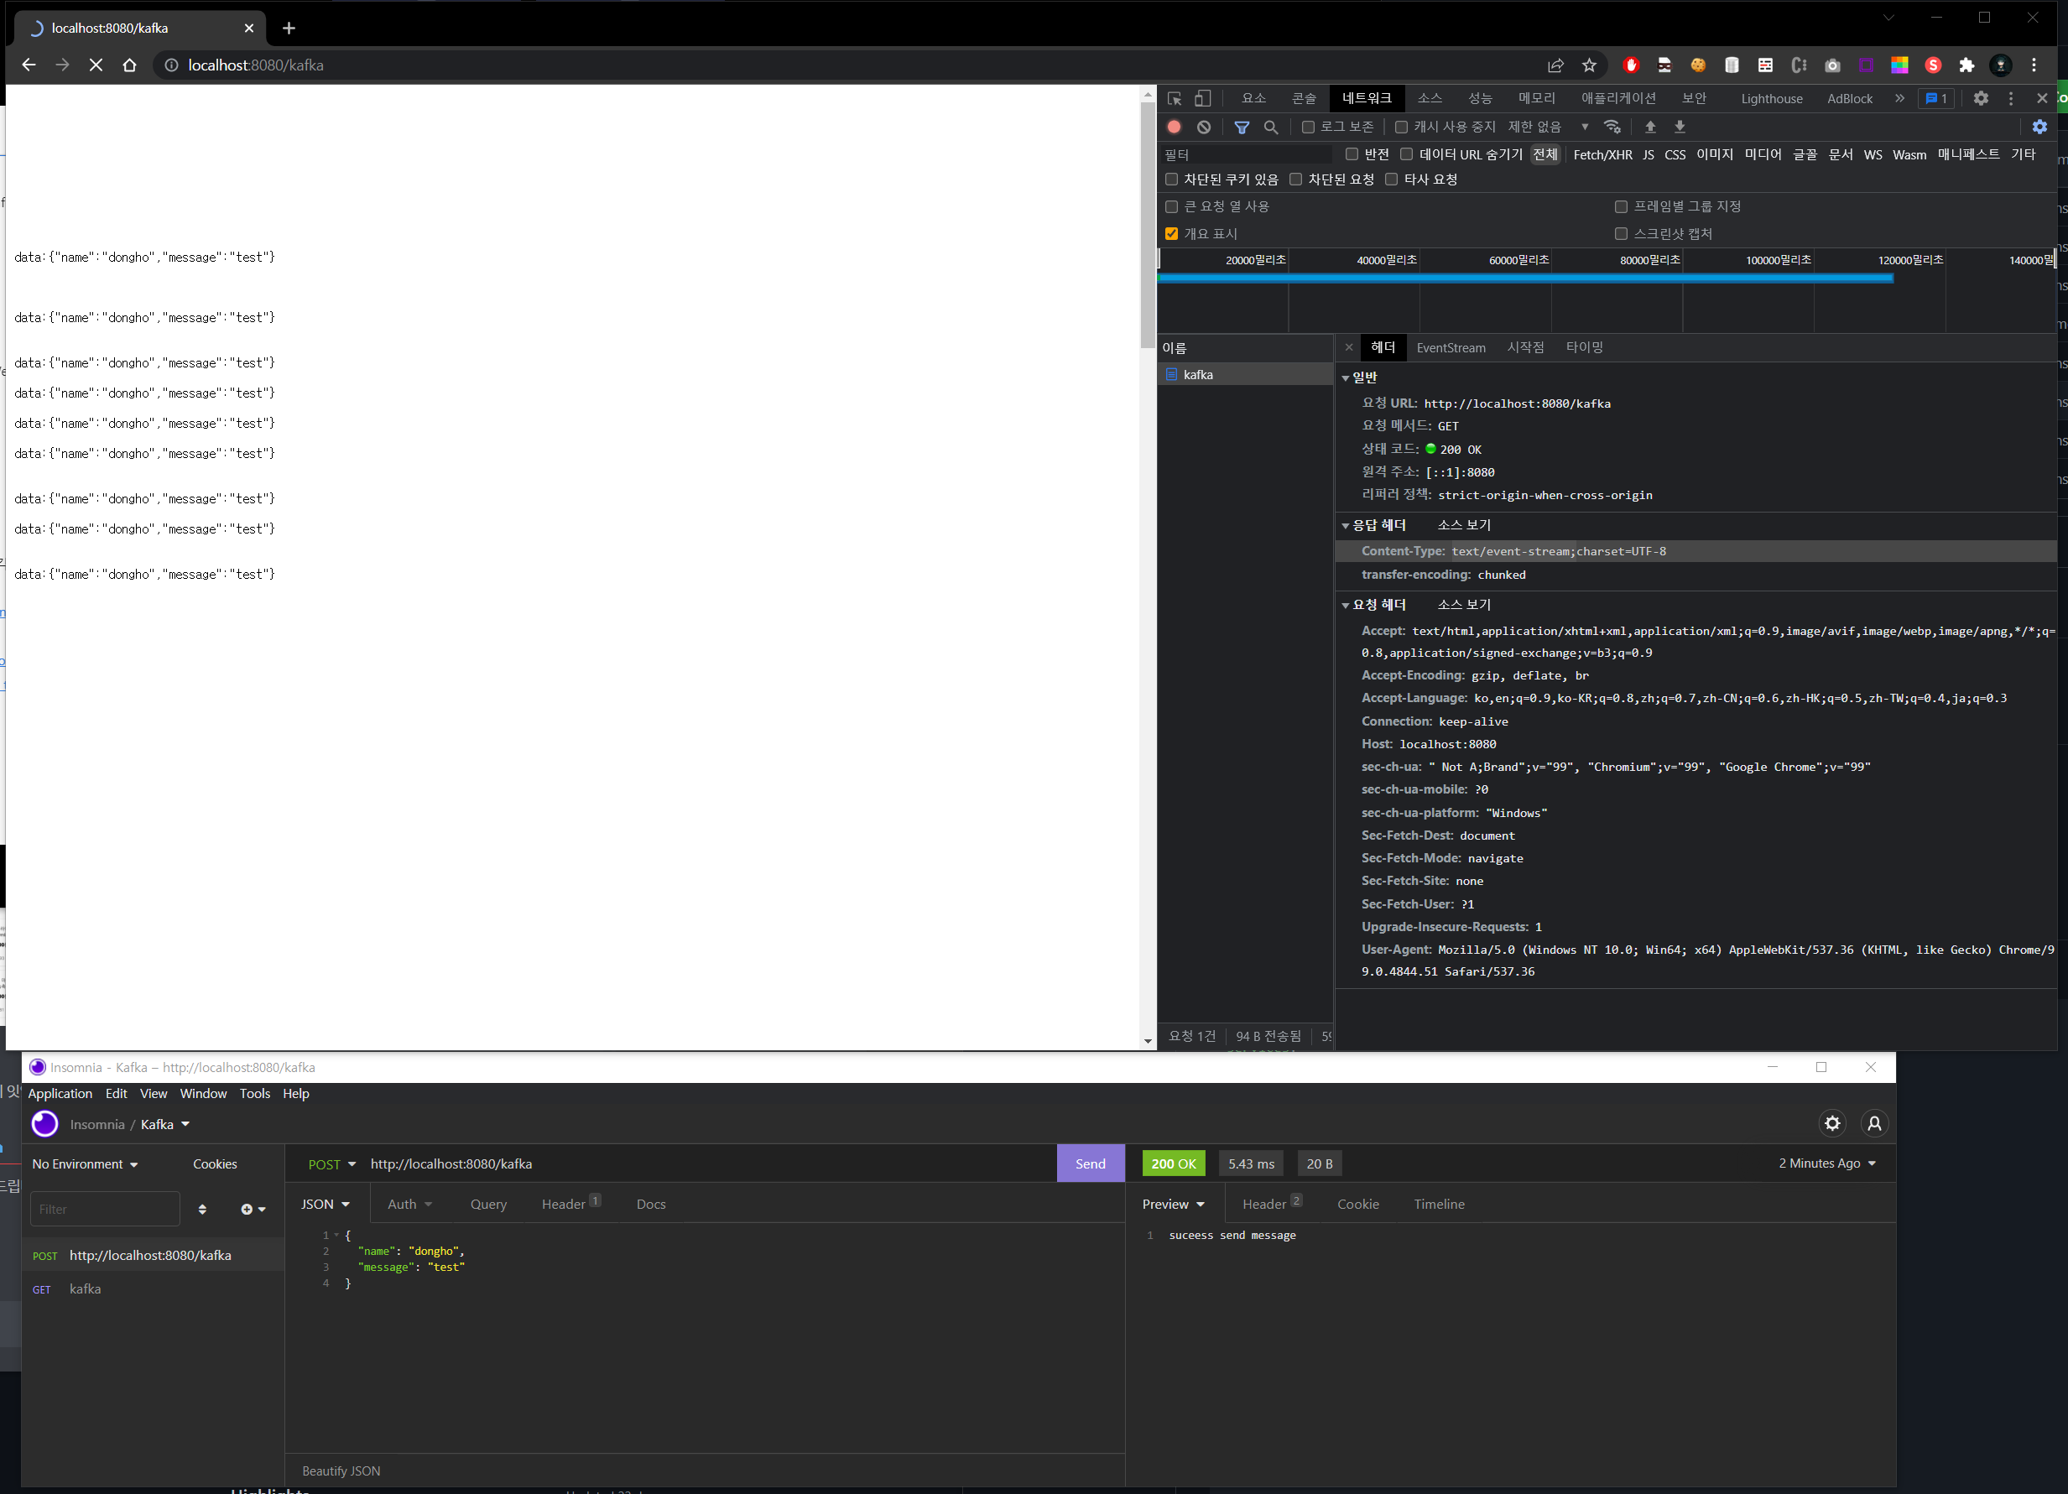Toggle third-party requests checkbox (타사 요청)
Viewport: 2068px width, 1494px height.
1392,180
